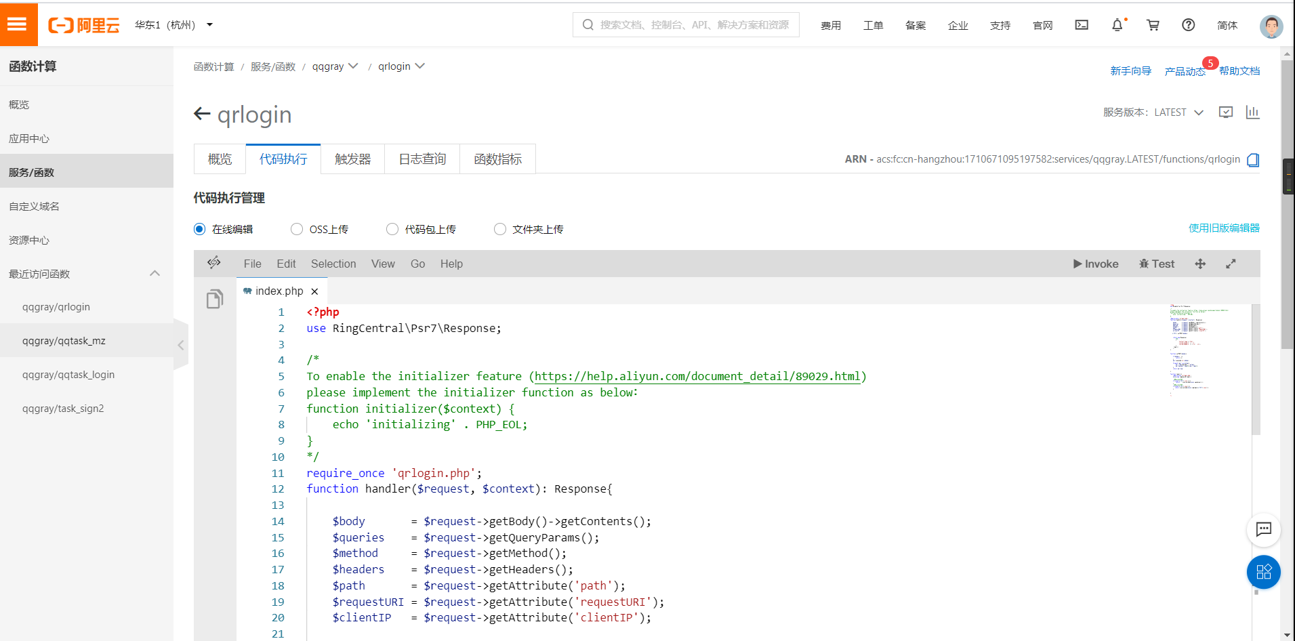Switch to the 函数指标 tab

(x=497, y=159)
